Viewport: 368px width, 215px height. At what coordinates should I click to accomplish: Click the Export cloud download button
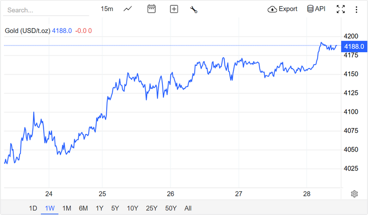[x=282, y=9]
